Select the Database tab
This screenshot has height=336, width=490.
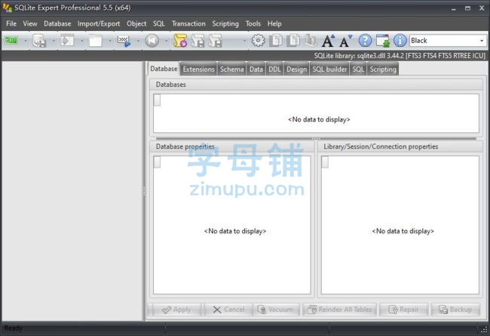(164, 69)
